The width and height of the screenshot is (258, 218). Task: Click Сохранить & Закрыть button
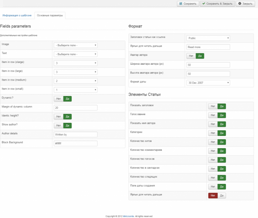[x=217, y=4]
